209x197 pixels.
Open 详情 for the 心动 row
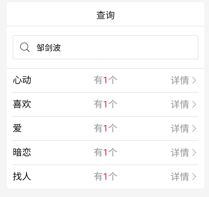click(x=180, y=80)
